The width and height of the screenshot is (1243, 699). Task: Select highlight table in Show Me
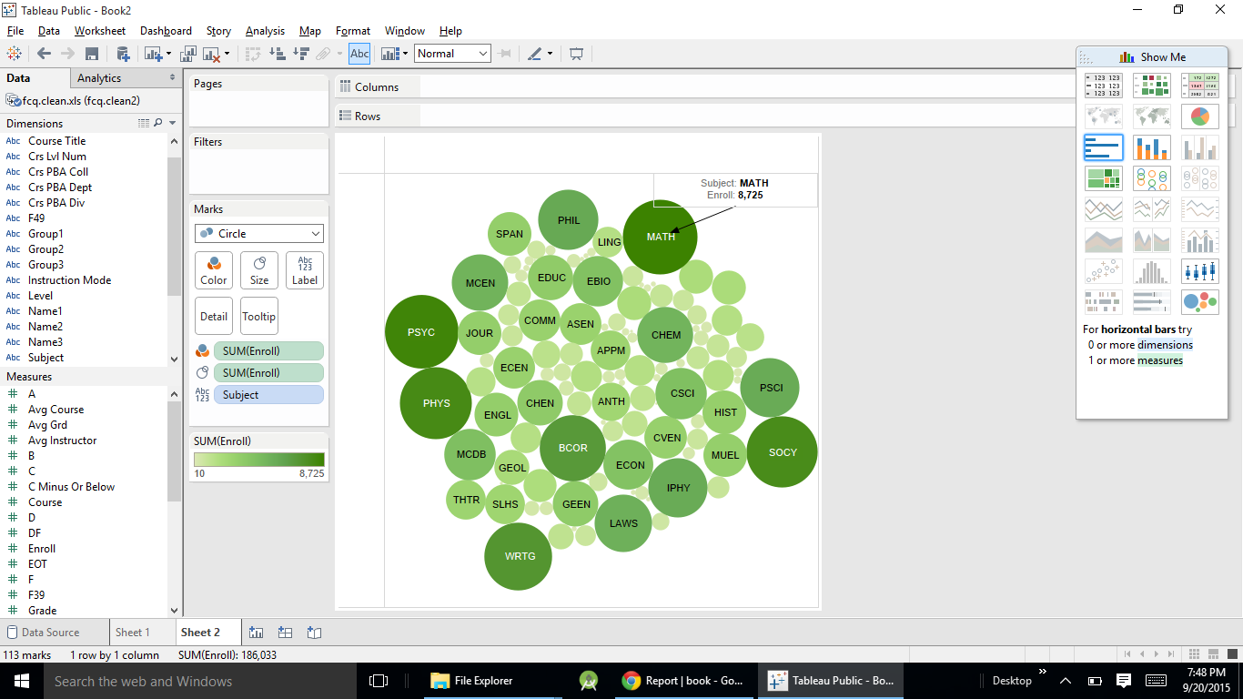coord(1200,86)
